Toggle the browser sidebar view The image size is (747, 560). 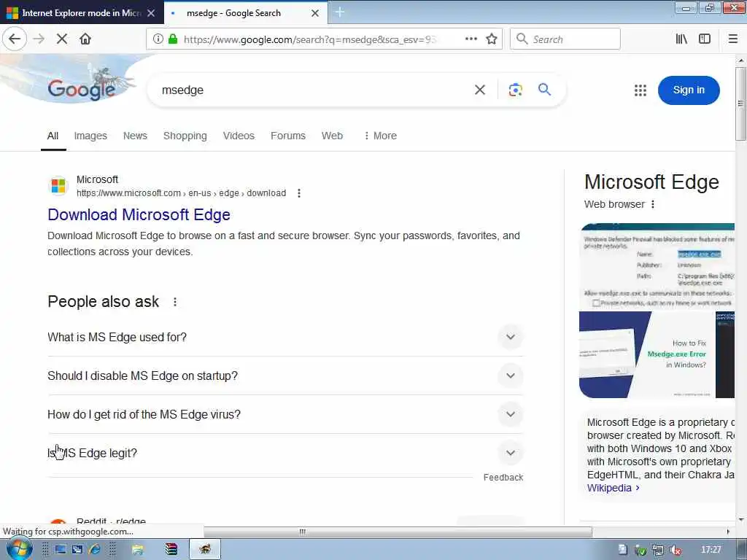[705, 39]
